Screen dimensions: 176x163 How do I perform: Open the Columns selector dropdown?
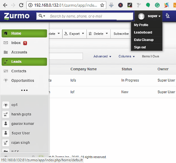pos(126,57)
